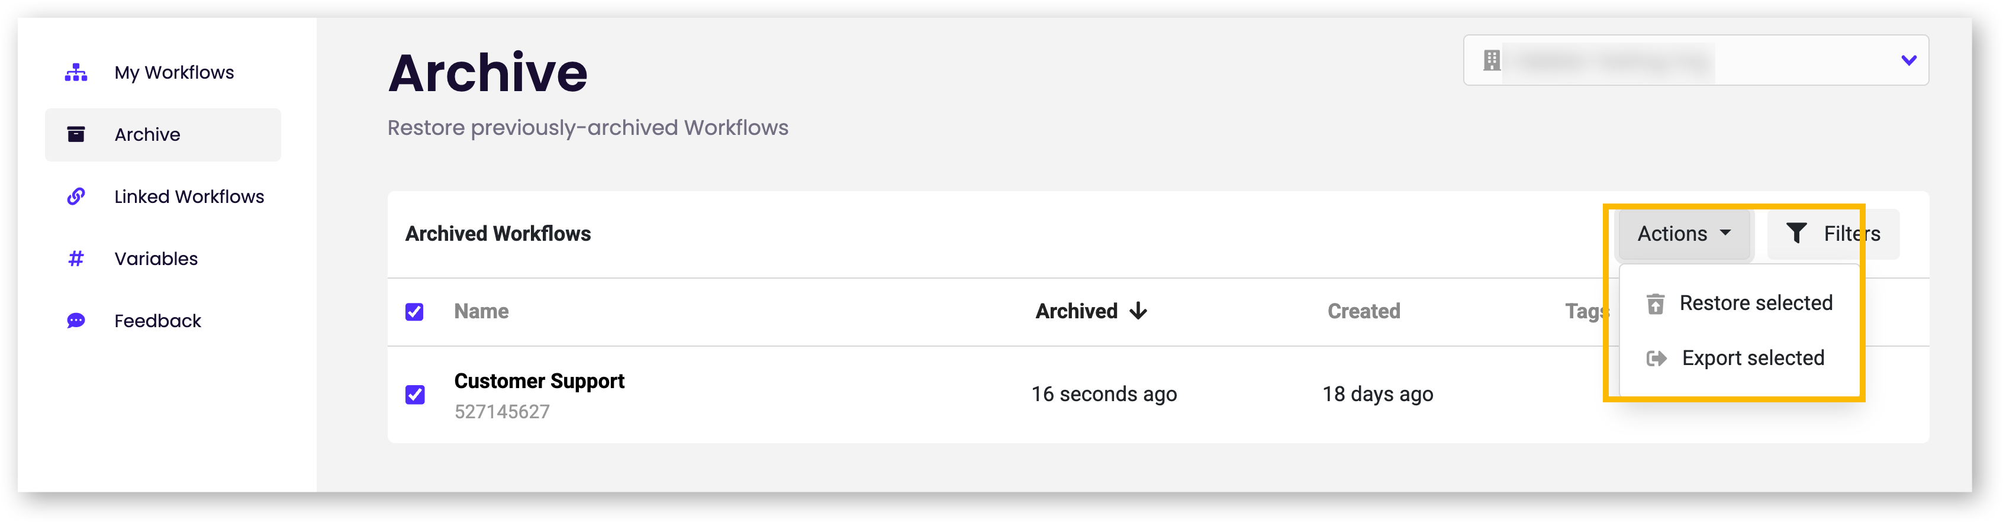The width and height of the screenshot is (2003, 523).
Task: Expand the organization selector chevron
Action: pyautogui.click(x=1908, y=60)
